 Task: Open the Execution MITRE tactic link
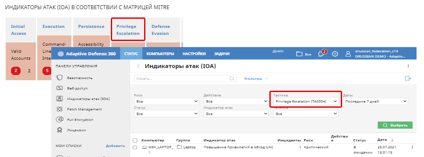(x=53, y=27)
